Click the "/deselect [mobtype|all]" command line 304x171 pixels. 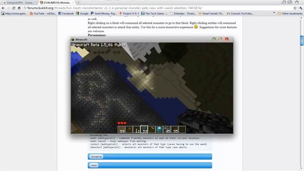pos(138,147)
